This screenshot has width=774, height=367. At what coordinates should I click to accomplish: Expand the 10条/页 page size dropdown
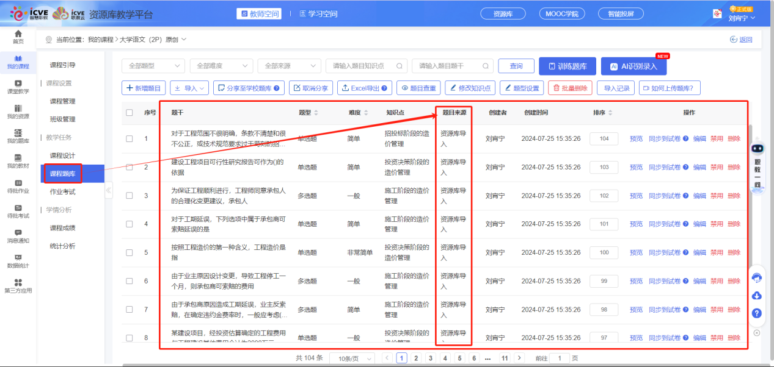coord(352,358)
